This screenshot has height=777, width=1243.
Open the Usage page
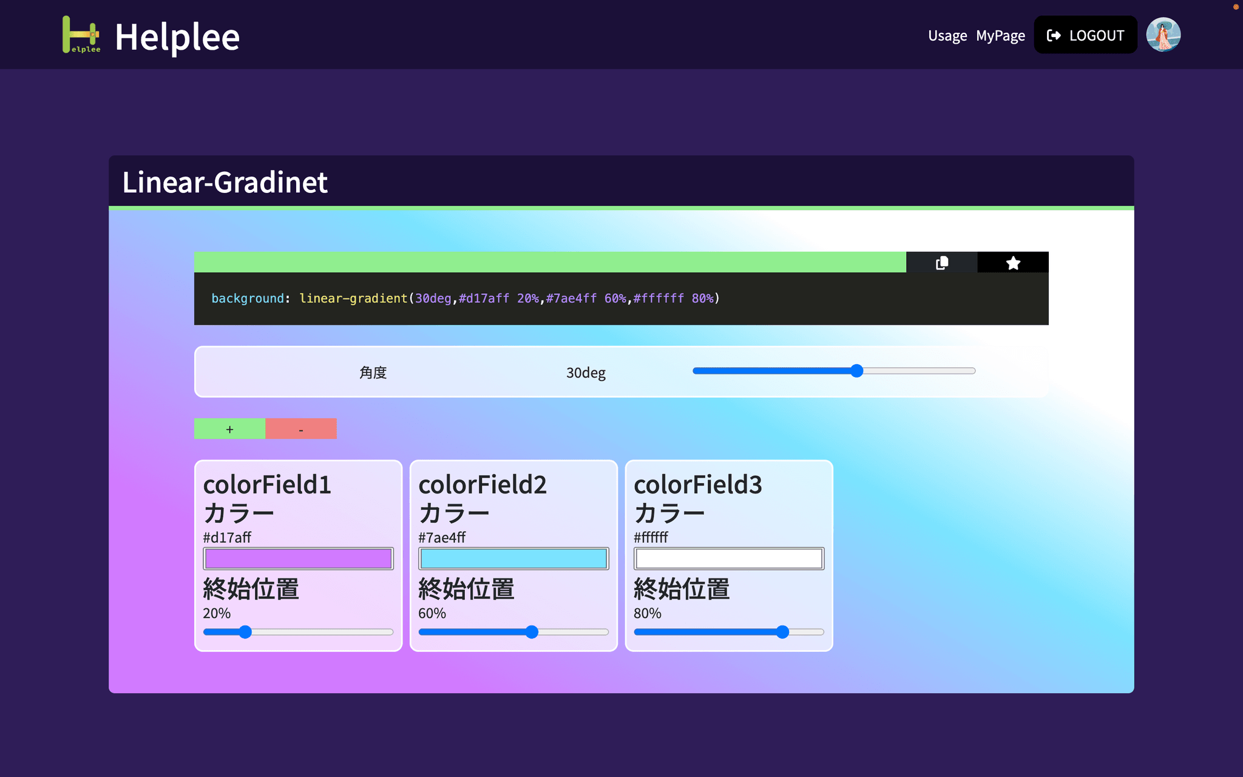click(947, 35)
